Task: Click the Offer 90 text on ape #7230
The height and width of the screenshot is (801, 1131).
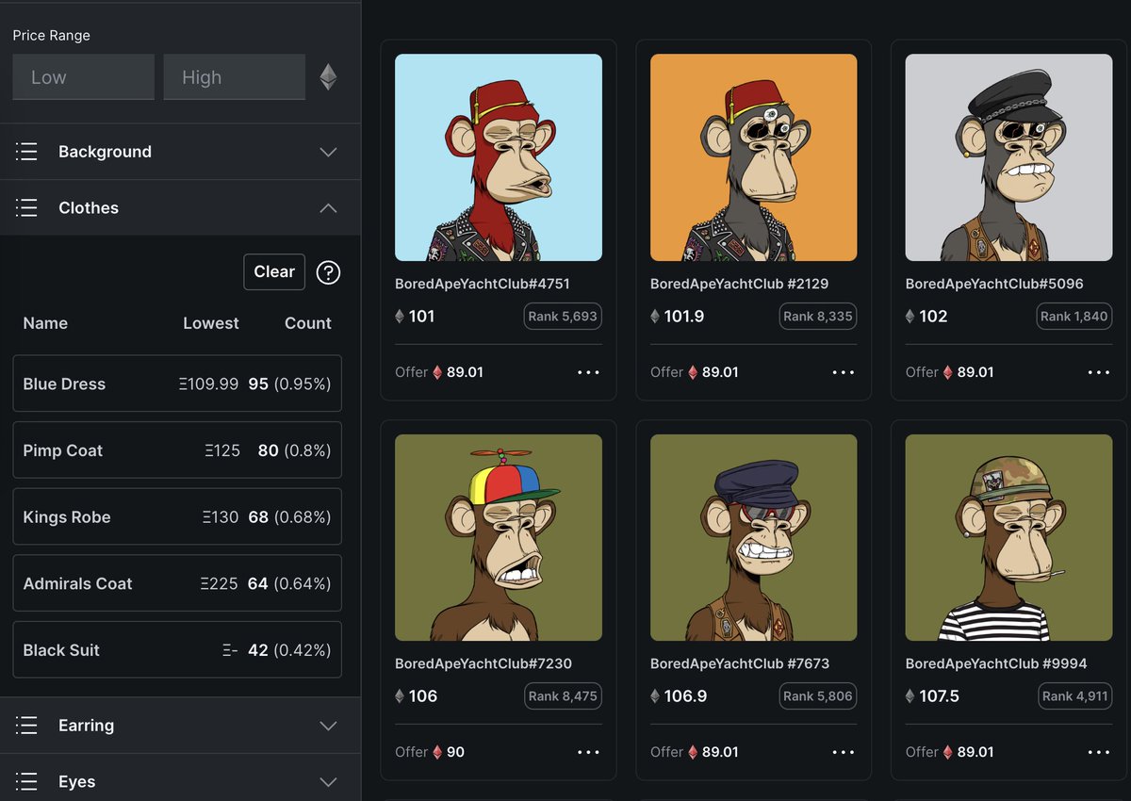Action: click(x=430, y=752)
